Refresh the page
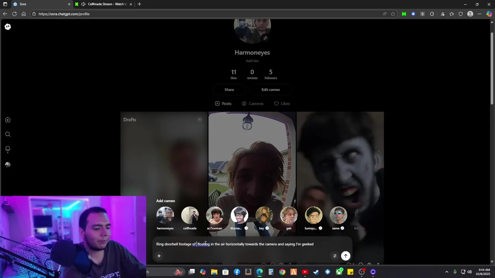Image resolution: width=495 pixels, height=278 pixels. tap(14, 14)
